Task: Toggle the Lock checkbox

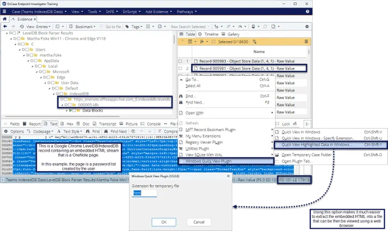Action: coord(277,124)
